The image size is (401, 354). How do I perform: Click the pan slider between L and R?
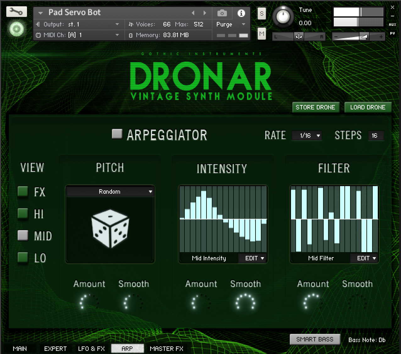point(299,37)
